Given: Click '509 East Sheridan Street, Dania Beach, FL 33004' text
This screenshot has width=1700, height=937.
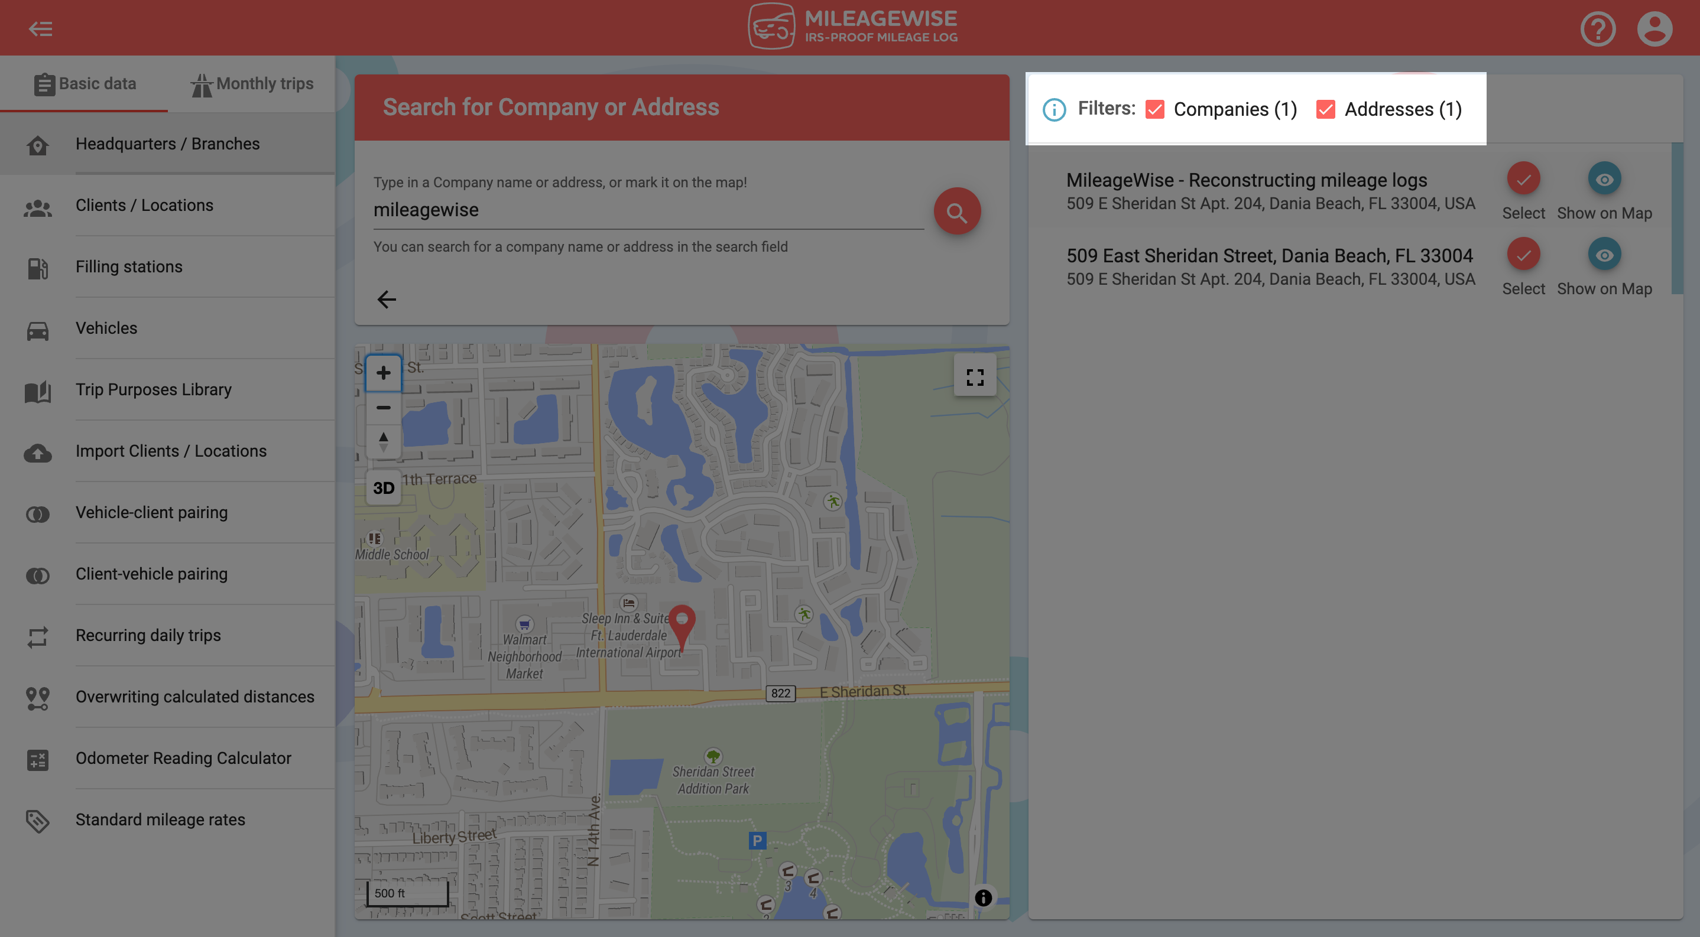Looking at the screenshot, I should [1269, 256].
